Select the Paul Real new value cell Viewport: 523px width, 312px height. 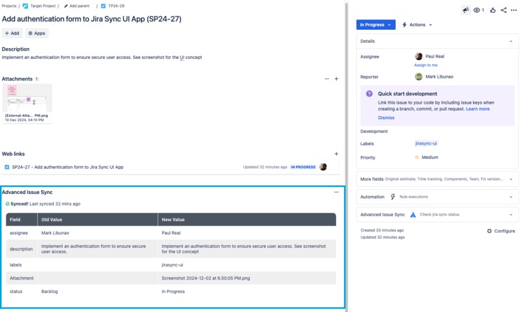(x=247, y=233)
